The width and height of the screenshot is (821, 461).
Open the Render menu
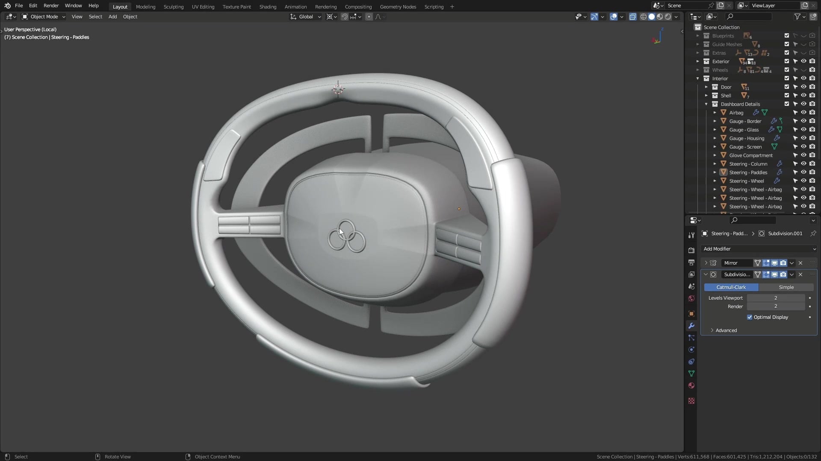51,6
